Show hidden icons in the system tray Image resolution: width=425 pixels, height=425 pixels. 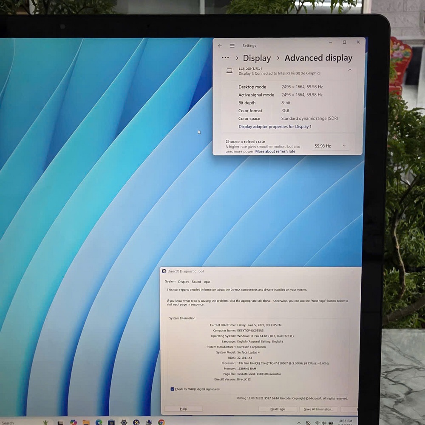299,423
